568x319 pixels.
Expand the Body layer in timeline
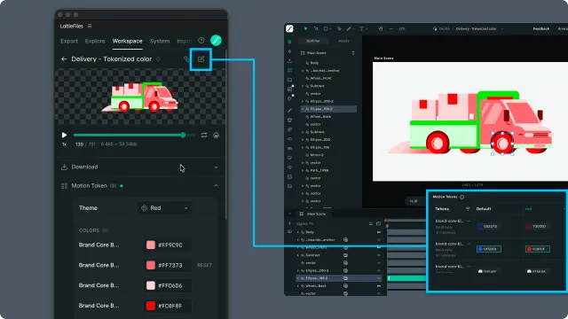click(298, 232)
